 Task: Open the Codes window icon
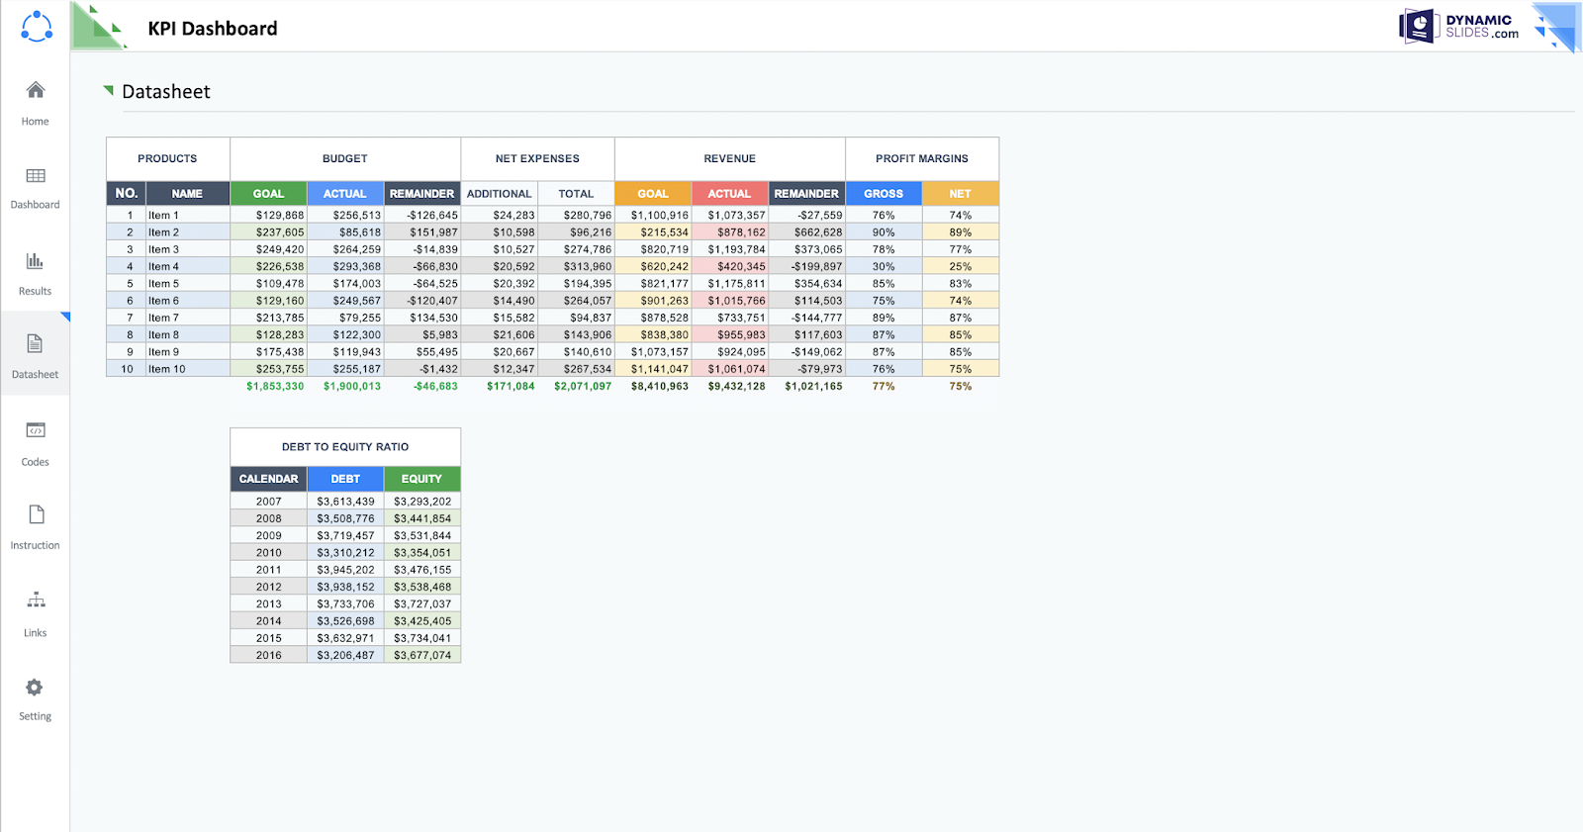(x=36, y=430)
